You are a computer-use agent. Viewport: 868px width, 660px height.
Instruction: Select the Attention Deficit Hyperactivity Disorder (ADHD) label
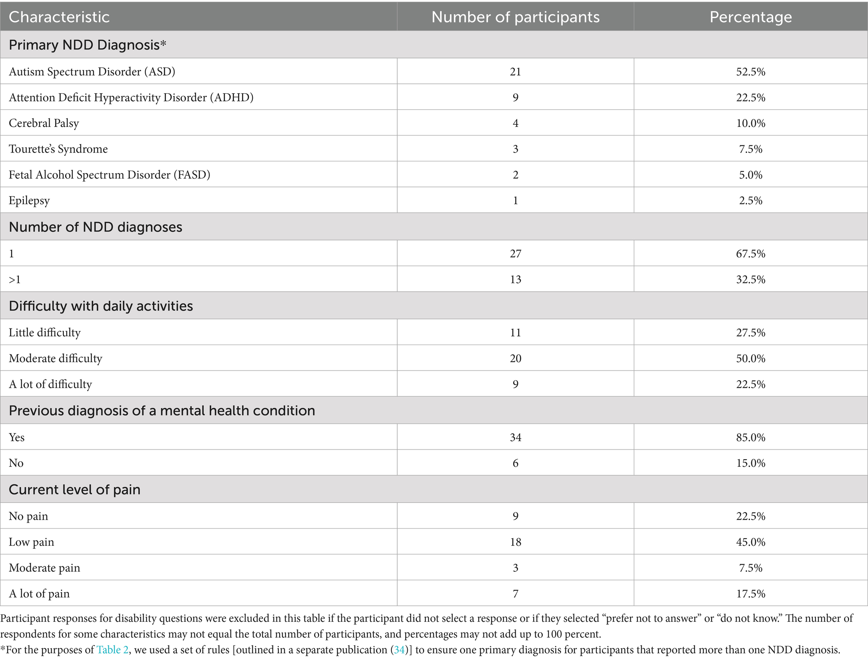131,97
